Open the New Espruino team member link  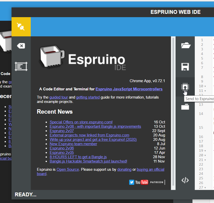73,144
